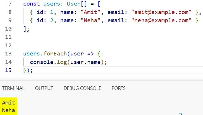203x115 pixels.
Task: Click line number 9 in gutter
Action: click(x=10, y=20)
